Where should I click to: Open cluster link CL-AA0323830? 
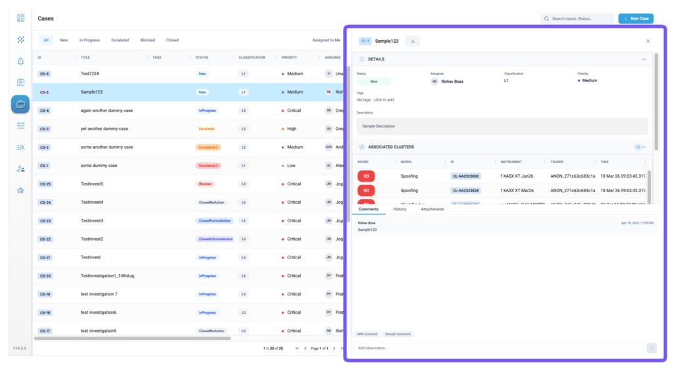pos(465,176)
